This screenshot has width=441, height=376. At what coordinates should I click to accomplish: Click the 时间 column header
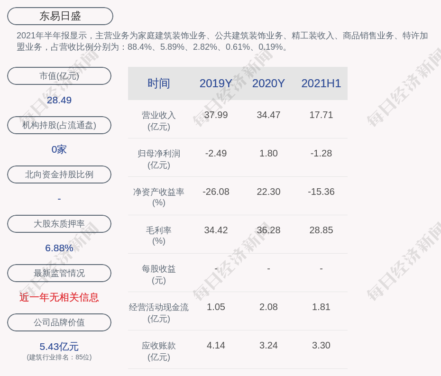pyautogui.click(x=159, y=83)
